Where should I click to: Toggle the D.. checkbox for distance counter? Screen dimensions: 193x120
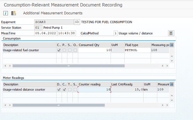pos(59,90)
